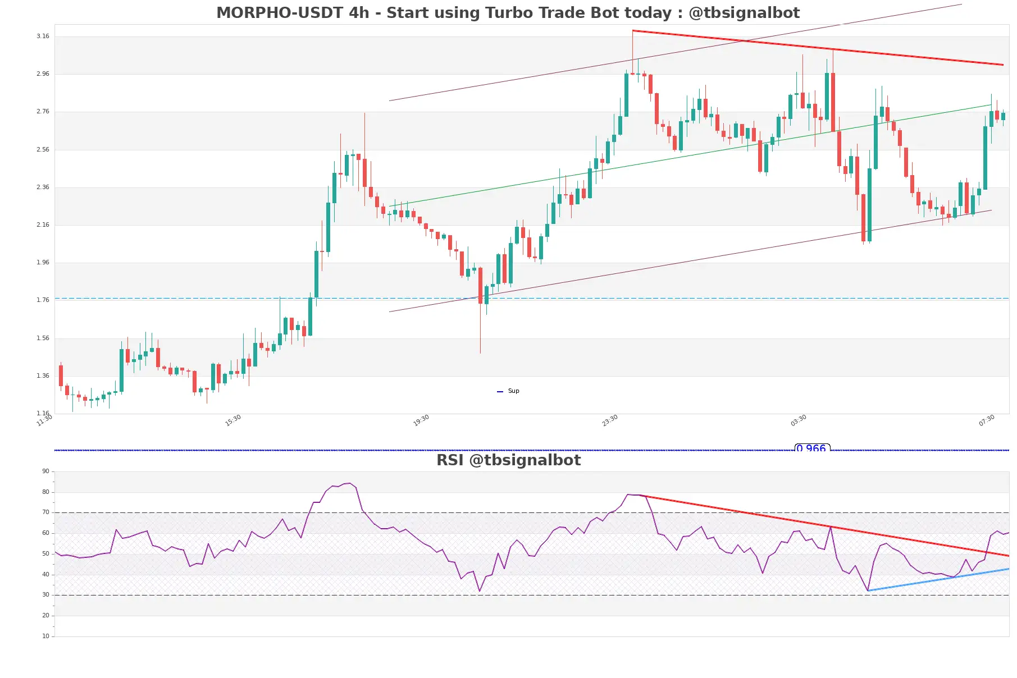
Task: Click the RSI 90 axis label
Action: tap(45, 471)
